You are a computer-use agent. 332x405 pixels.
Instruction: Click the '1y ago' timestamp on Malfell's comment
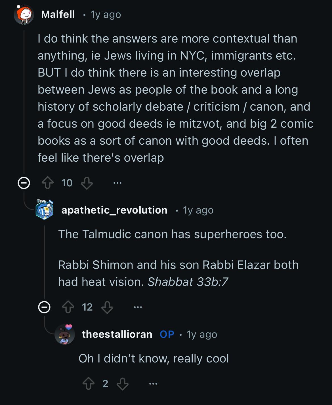(x=106, y=14)
